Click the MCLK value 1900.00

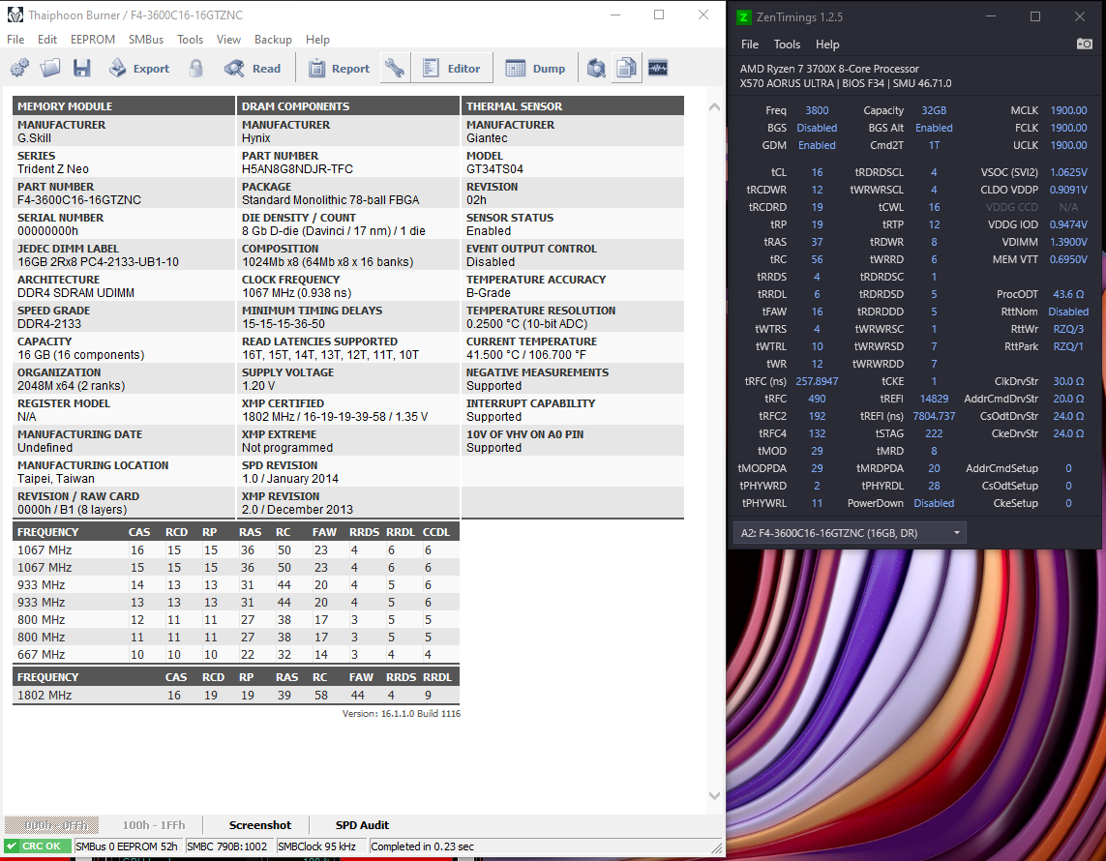tap(1068, 110)
